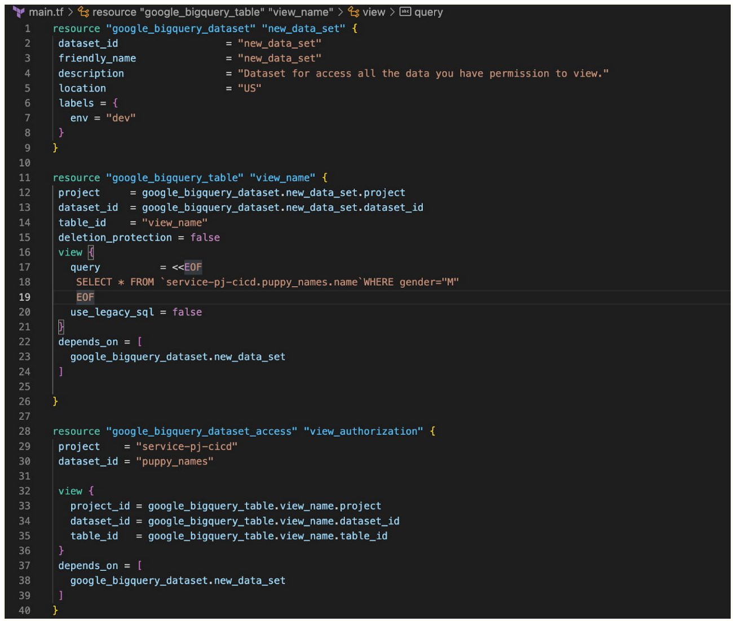Click google_bigquery_table.view_name.project on line 33

tap(264, 506)
